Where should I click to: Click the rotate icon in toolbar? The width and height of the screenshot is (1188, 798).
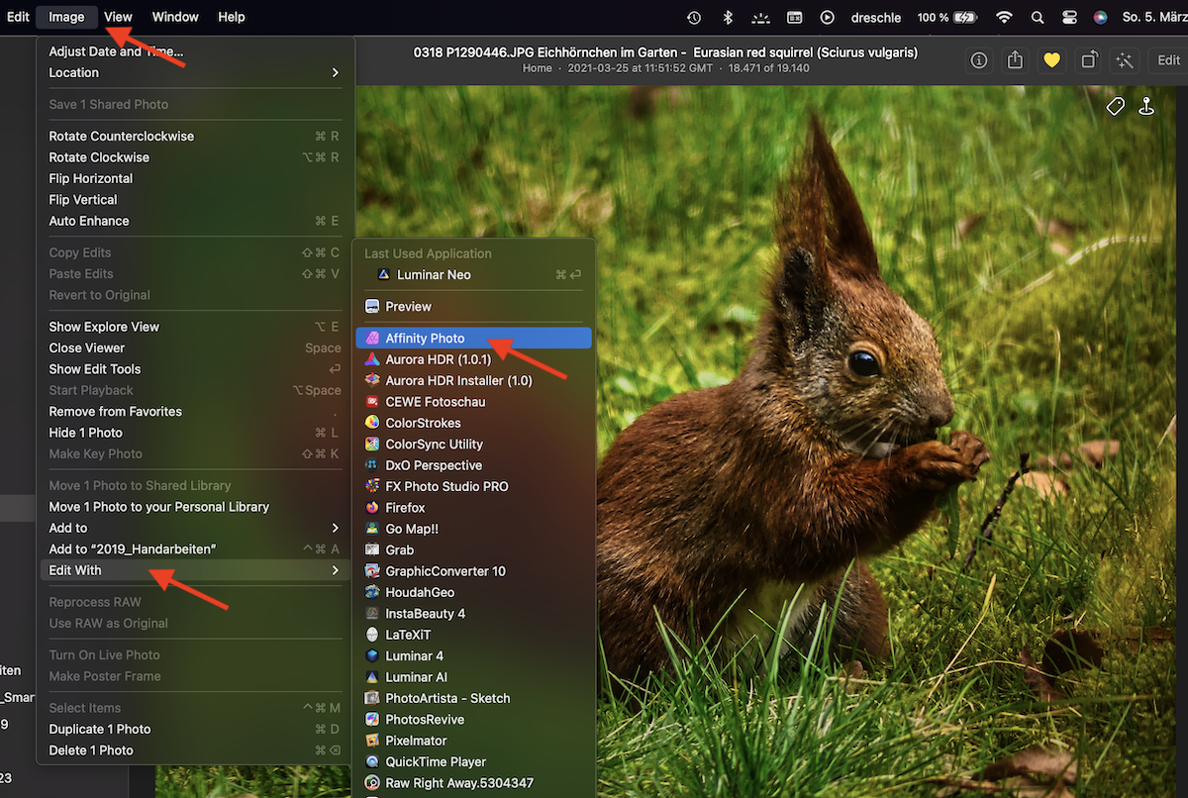1088,60
